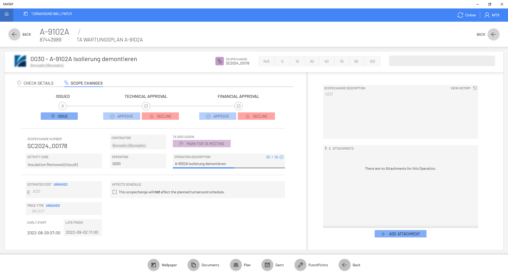Open the Gantt chart icon
The height and width of the screenshot is (275, 508).
267,265
